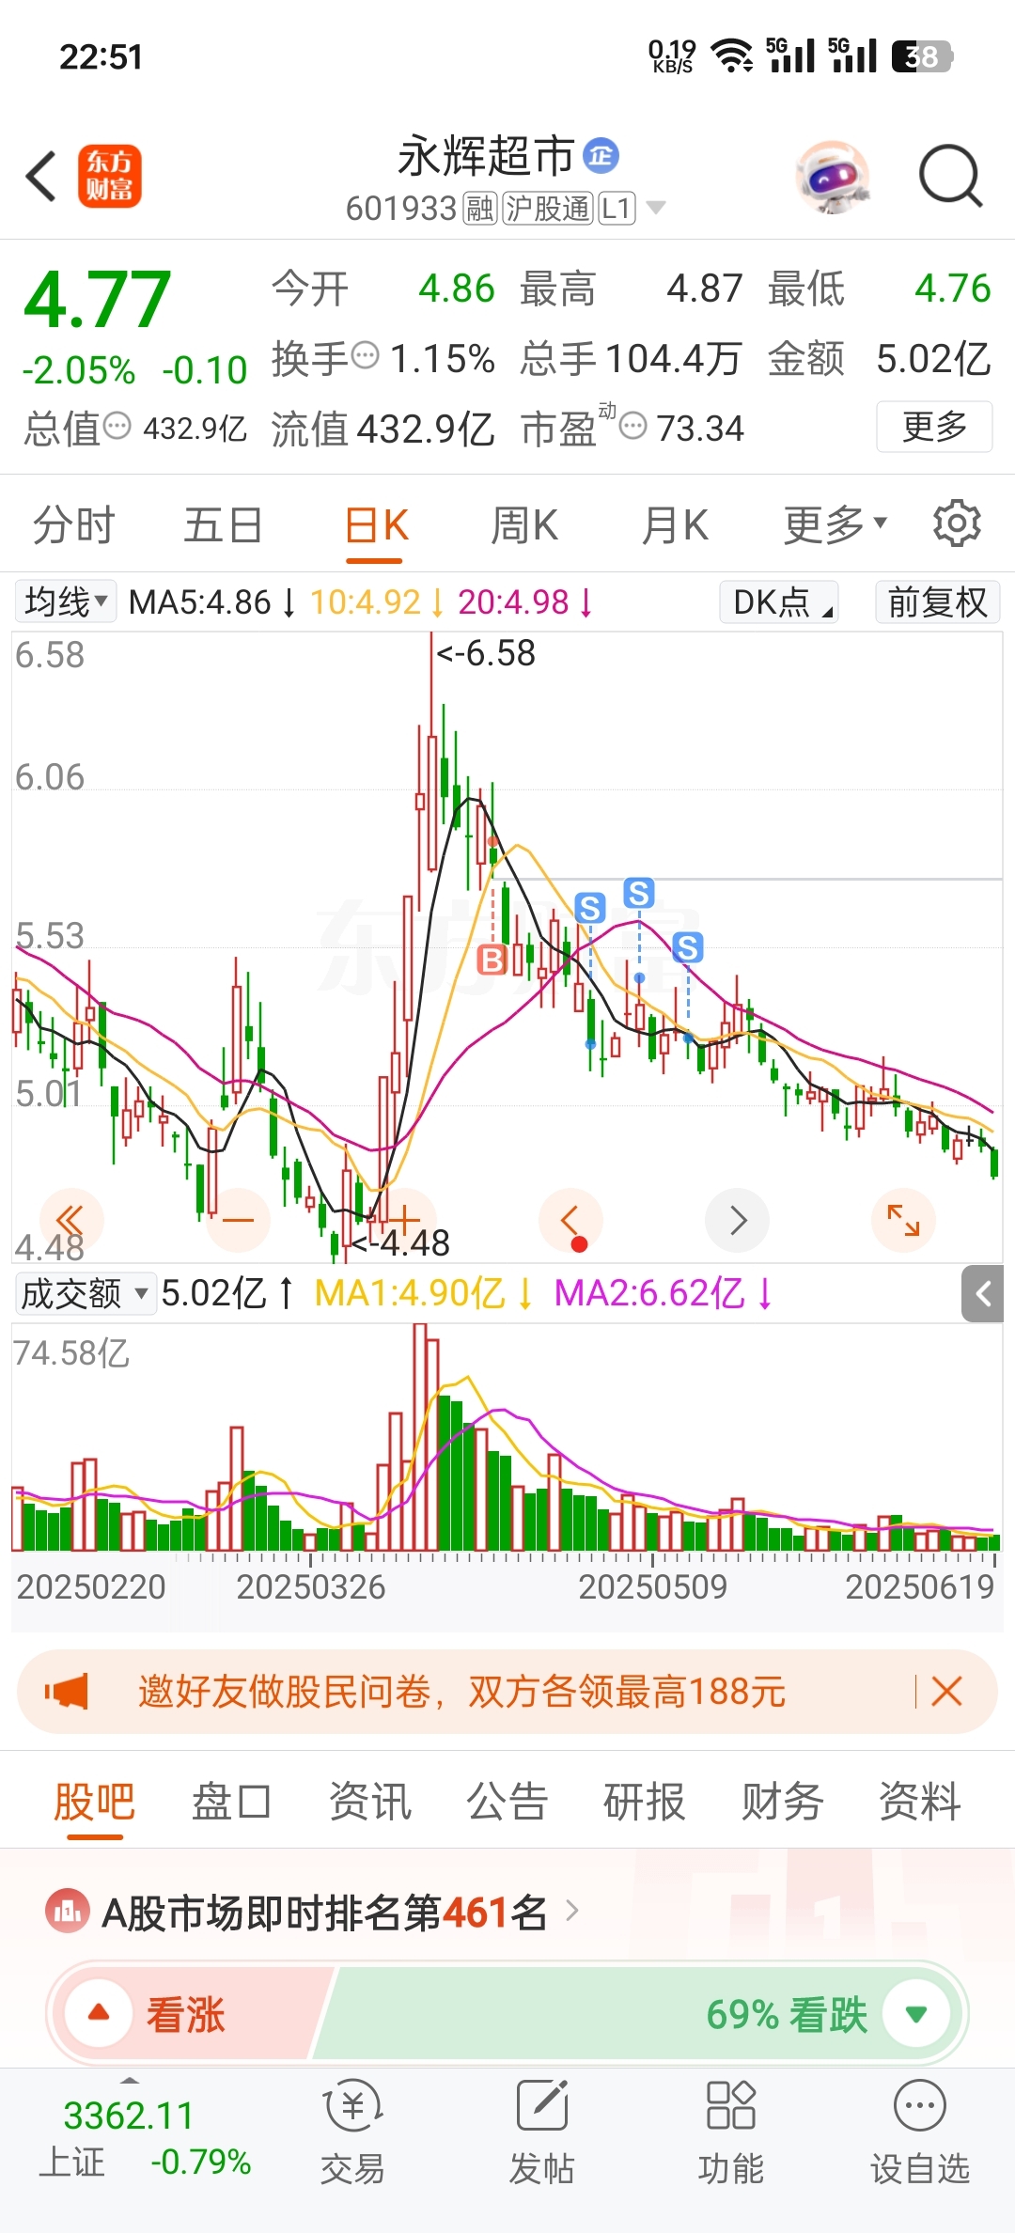Open 资料 tab
The width and height of the screenshot is (1015, 2233).
click(x=919, y=1802)
